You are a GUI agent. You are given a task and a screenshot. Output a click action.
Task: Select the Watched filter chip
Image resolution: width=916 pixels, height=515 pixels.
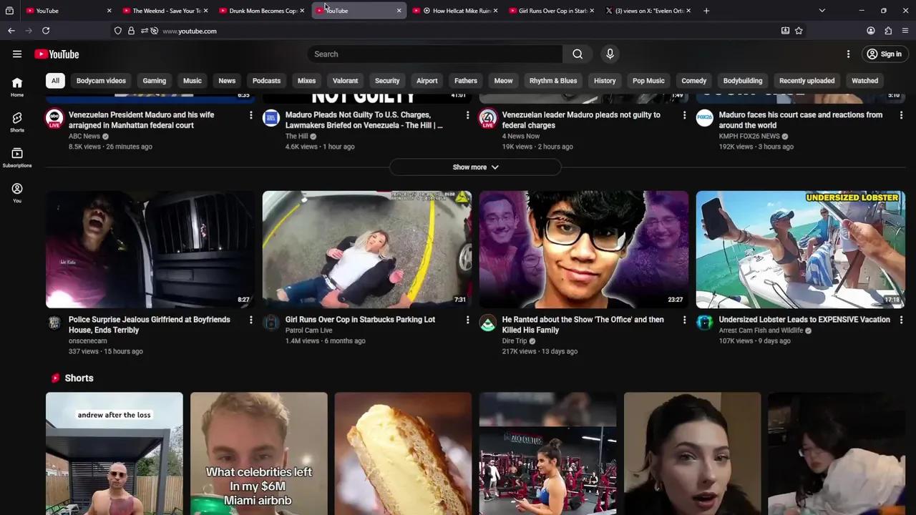pos(864,80)
